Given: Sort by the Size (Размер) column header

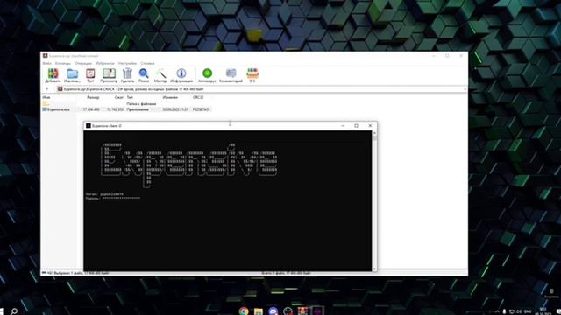Looking at the screenshot, I should (x=93, y=97).
